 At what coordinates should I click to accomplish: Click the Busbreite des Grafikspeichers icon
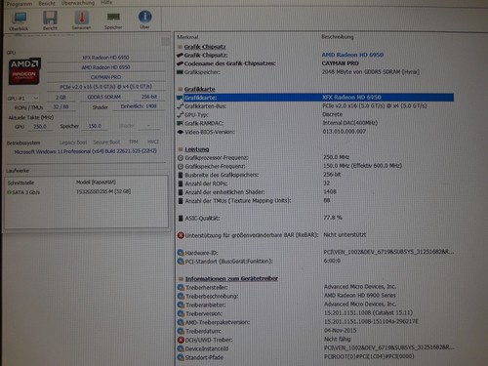[x=181, y=175]
